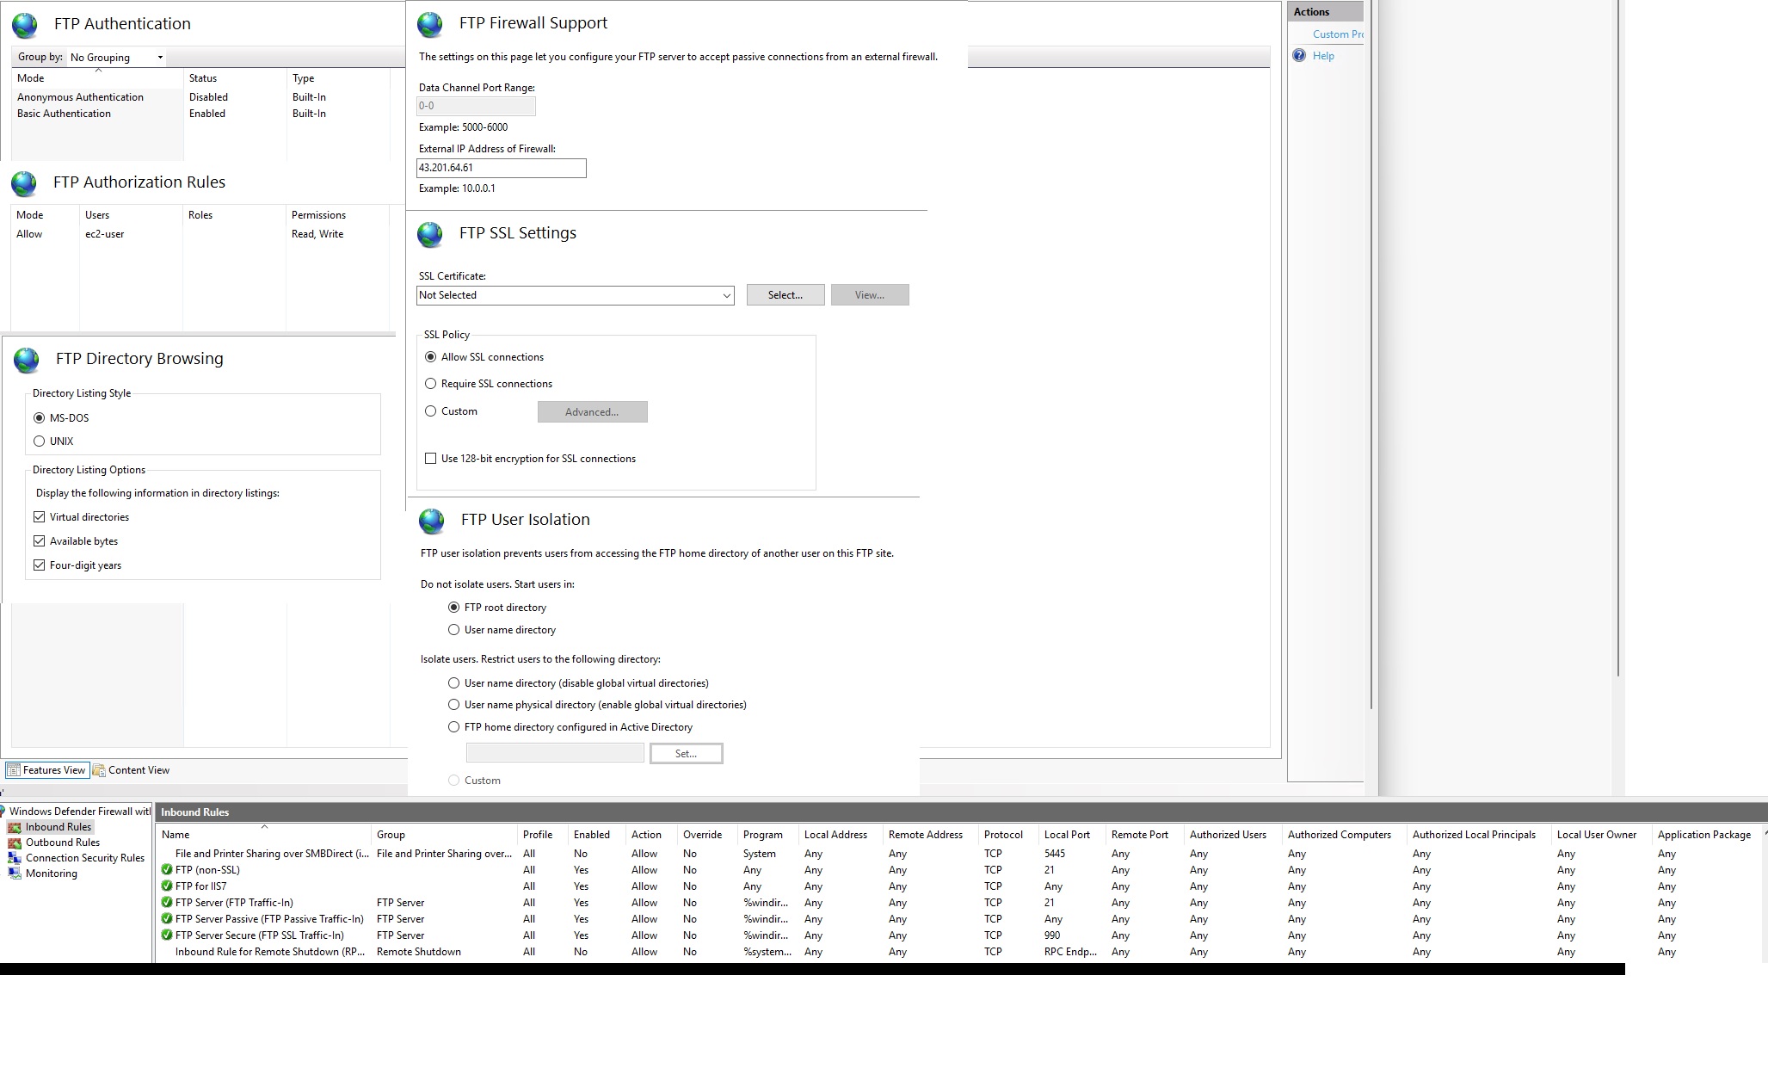This screenshot has height=1068, width=1768.
Task: Open the Custom Pr... action link
Action: (1337, 34)
